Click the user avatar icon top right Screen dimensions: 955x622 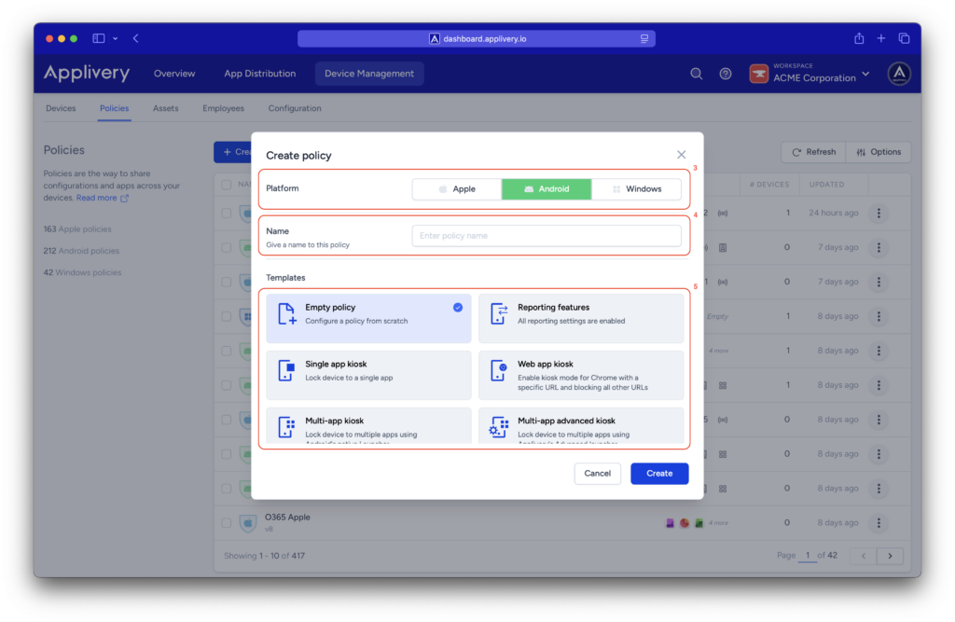[x=899, y=74]
